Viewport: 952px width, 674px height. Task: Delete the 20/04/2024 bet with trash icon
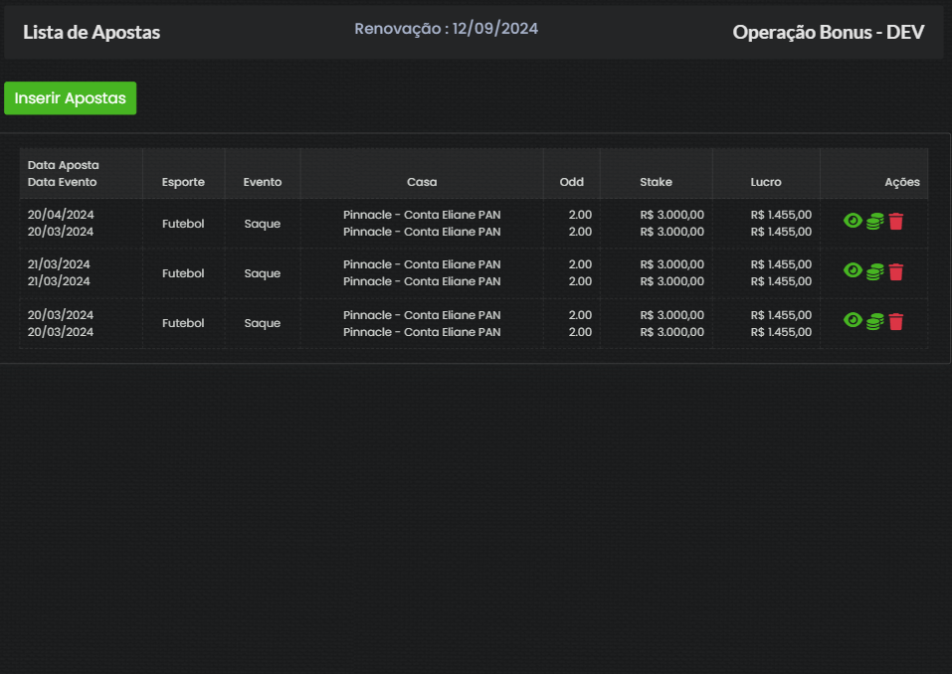coord(896,222)
